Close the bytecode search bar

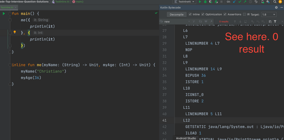pos(282,22)
